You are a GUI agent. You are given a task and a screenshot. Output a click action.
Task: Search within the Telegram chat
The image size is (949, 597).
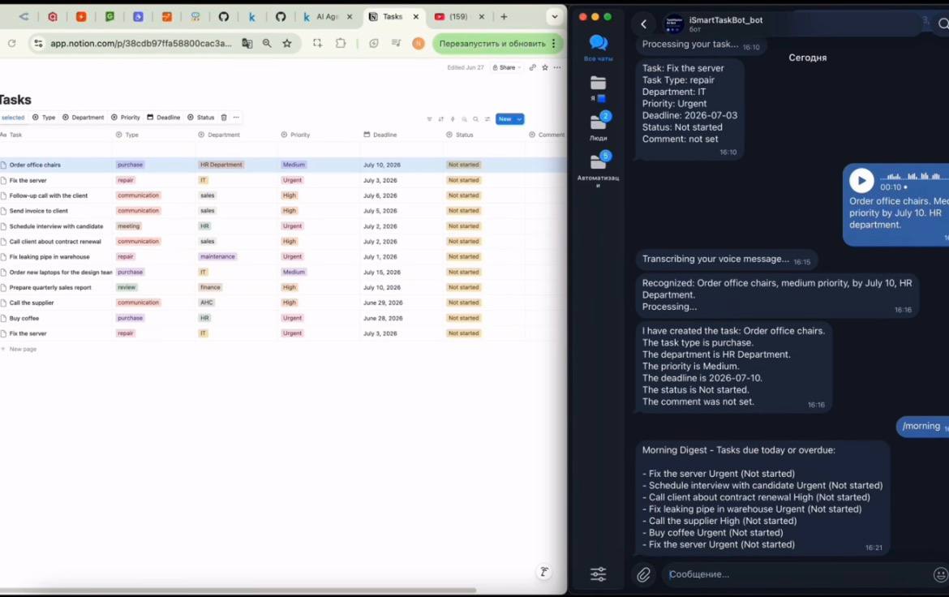(943, 24)
